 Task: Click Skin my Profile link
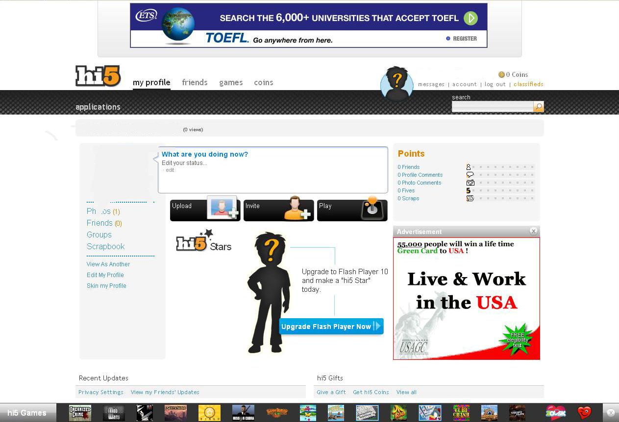coord(106,286)
